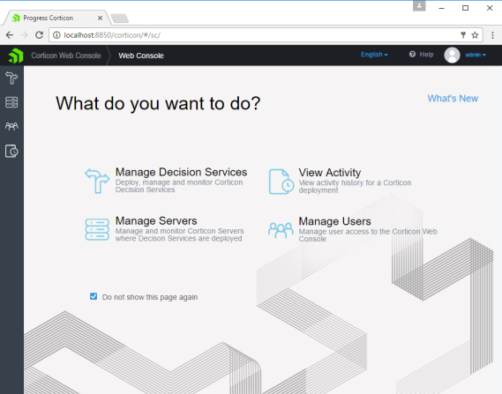This screenshot has height=394, width=502.
Task: Click the large Manage Servers stack icon
Action: 97,229
